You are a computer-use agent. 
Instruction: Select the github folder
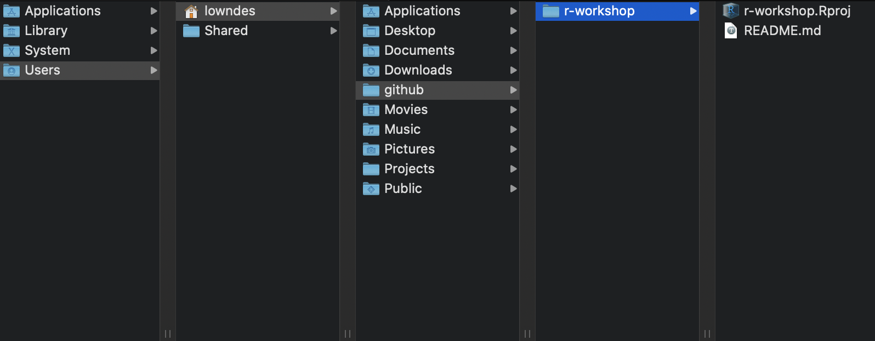pyautogui.click(x=438, y=90)
